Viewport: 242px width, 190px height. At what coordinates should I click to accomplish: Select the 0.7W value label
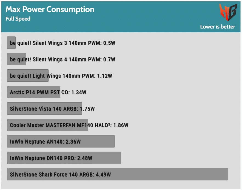tap(109, 59)
